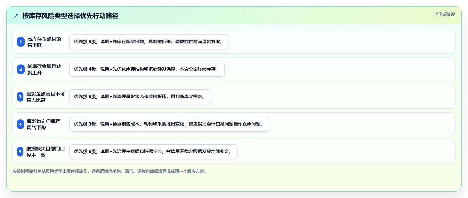
Task: Open the action box about 检查销售成本、毛利
Action: point(169,124)
